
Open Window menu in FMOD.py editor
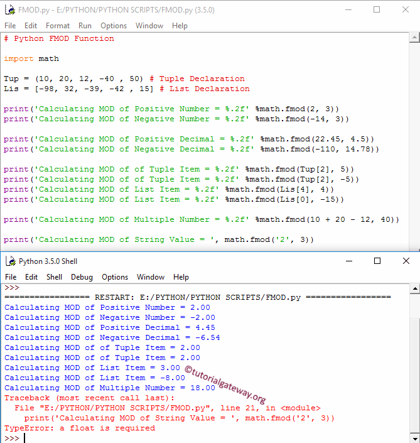pyautogui.click(x=149, y=26)
